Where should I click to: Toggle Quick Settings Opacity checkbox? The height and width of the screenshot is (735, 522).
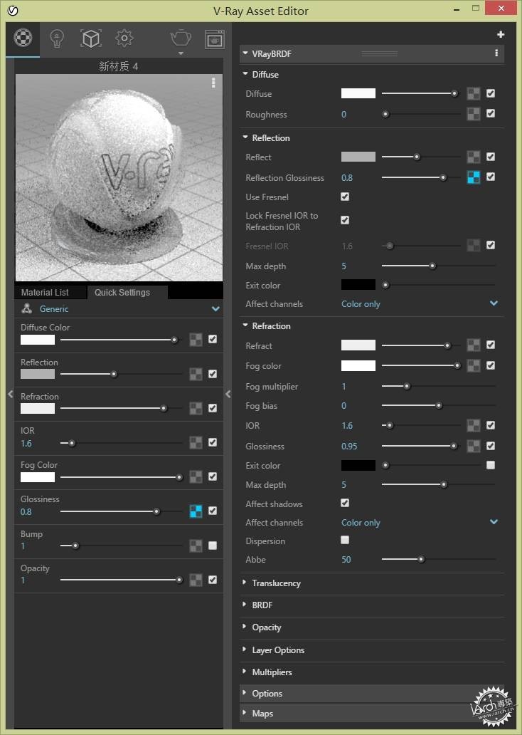(213, 580)
